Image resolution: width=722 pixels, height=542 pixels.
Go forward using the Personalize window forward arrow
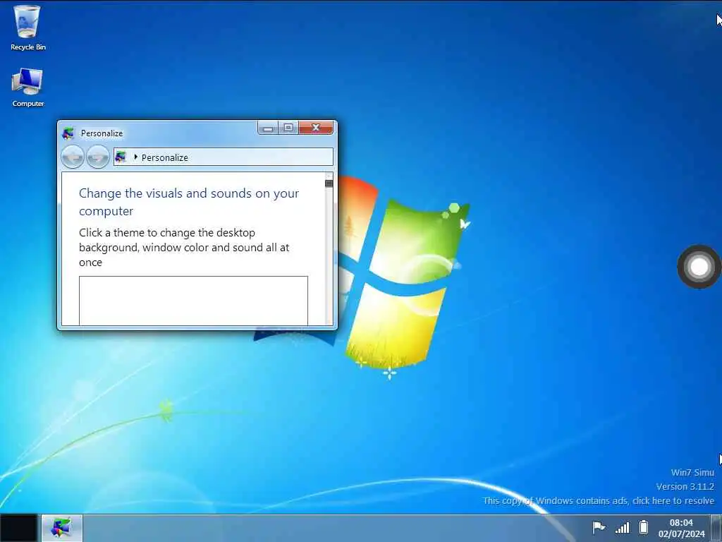97,157
